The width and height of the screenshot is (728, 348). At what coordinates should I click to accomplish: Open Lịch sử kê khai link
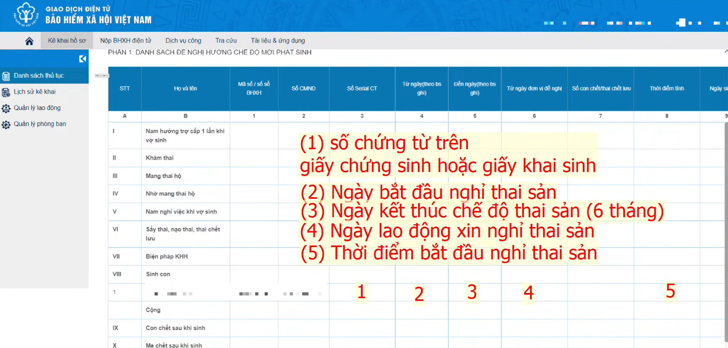(34, 91)
